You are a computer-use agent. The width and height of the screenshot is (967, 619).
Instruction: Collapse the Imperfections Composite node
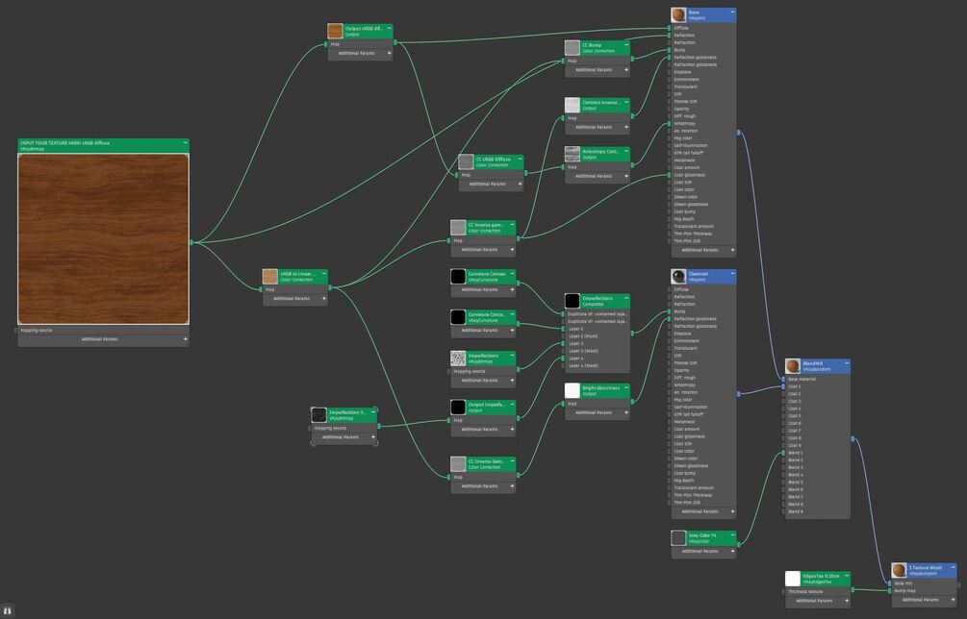pyautogui.click(x=626, y=298)
